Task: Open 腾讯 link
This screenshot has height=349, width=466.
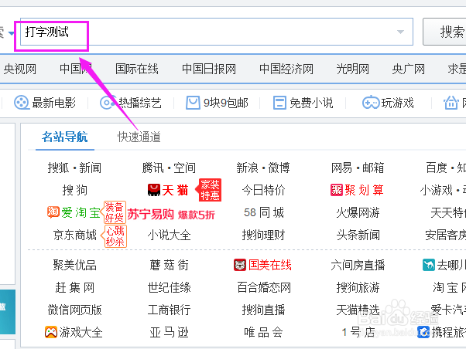Action: point(152,168)
